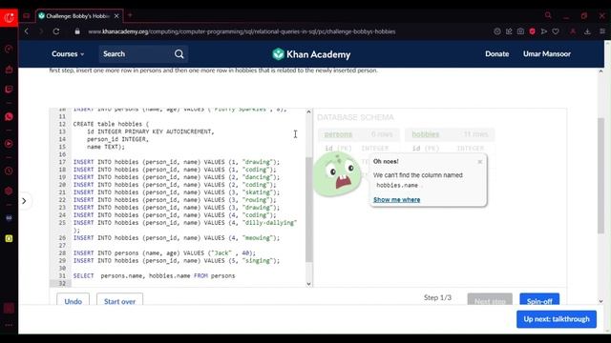
Task: Click the Undo button
Action: 73,300
